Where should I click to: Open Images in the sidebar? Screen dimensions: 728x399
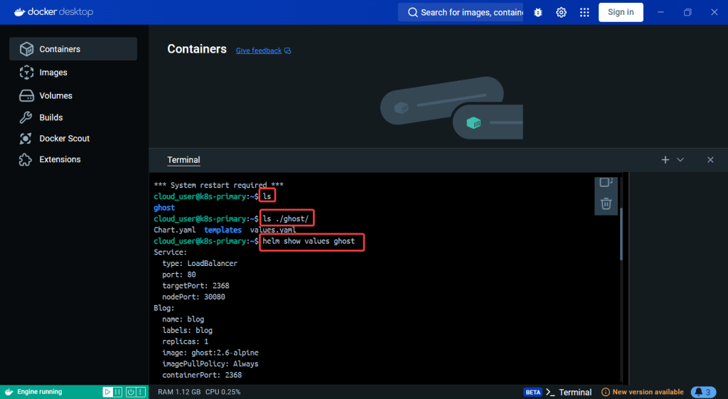tap(53, 73)
